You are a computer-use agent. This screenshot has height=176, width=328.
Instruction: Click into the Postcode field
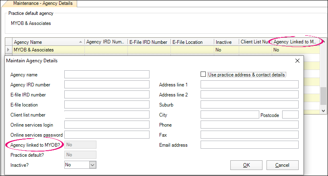290,115
